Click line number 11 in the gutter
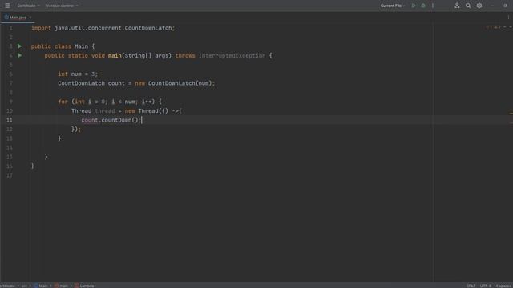Image resolution: width=513 pixels, height=288 pixels. (x=10, y=120)
